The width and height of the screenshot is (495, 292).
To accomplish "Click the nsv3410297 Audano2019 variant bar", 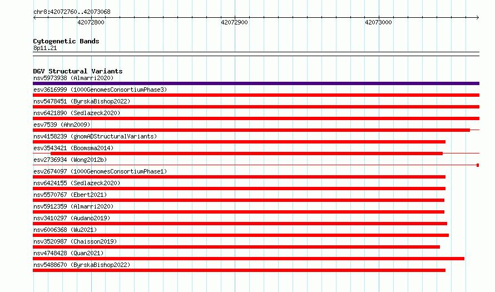I will [x=240, y=224].
